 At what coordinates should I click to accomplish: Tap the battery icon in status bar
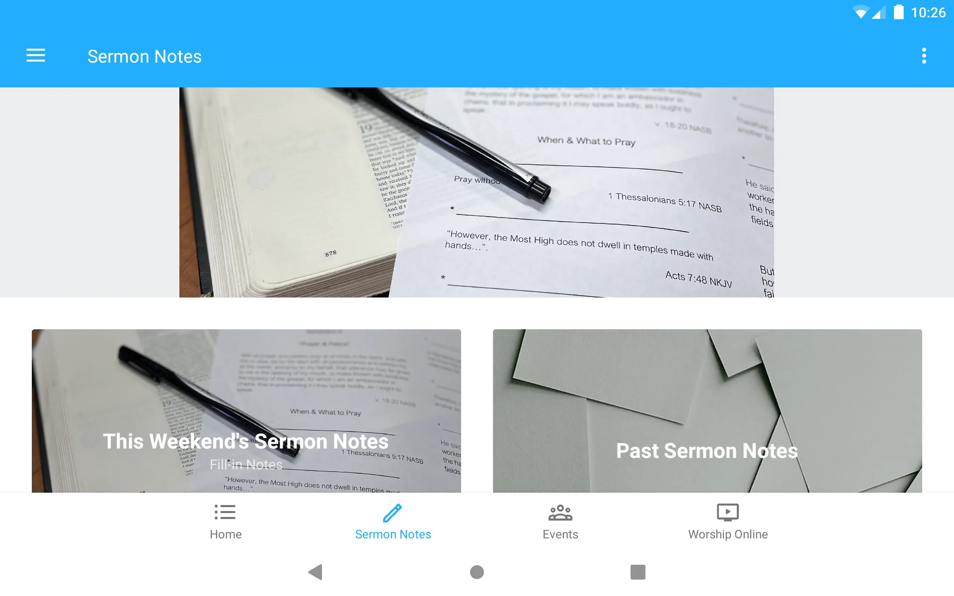(x=900, y=12)
